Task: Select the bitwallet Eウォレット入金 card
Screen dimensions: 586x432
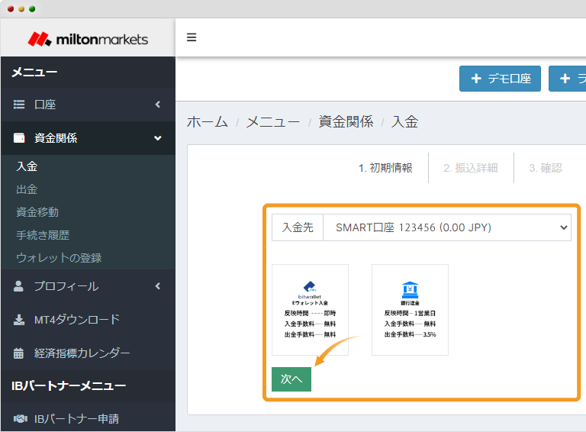Action: pyautogui.click(x=311, y=310)
